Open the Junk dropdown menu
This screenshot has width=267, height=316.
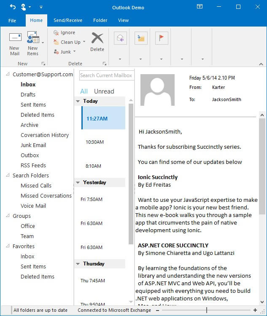75,52
